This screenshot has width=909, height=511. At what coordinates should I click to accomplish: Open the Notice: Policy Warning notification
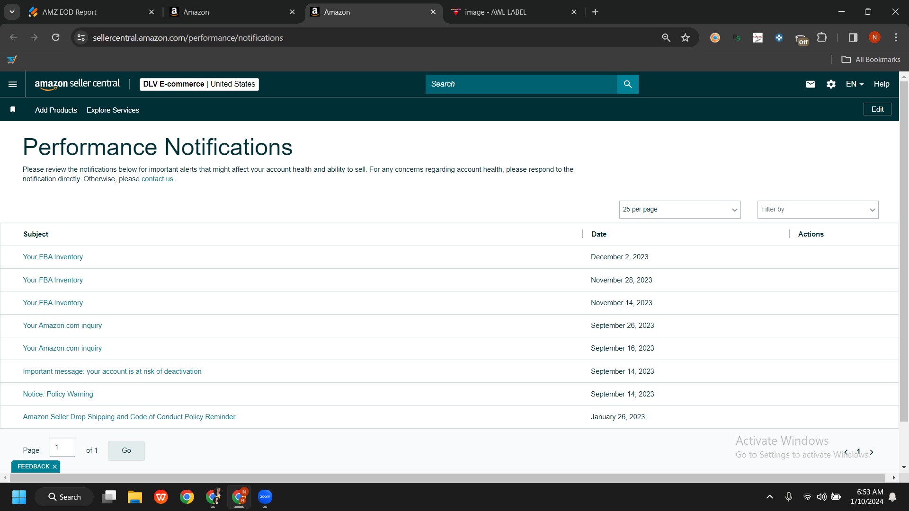58,394
